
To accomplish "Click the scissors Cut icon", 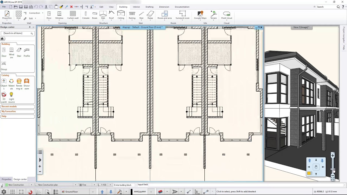I will tap(46, 7).
